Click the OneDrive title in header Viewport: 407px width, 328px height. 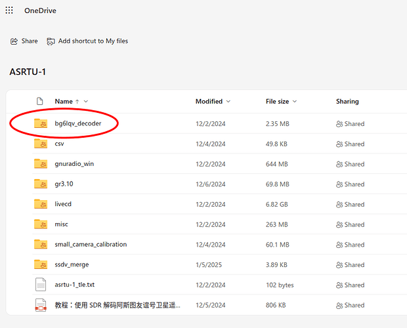pyautogui.click(x=41, y=10)
